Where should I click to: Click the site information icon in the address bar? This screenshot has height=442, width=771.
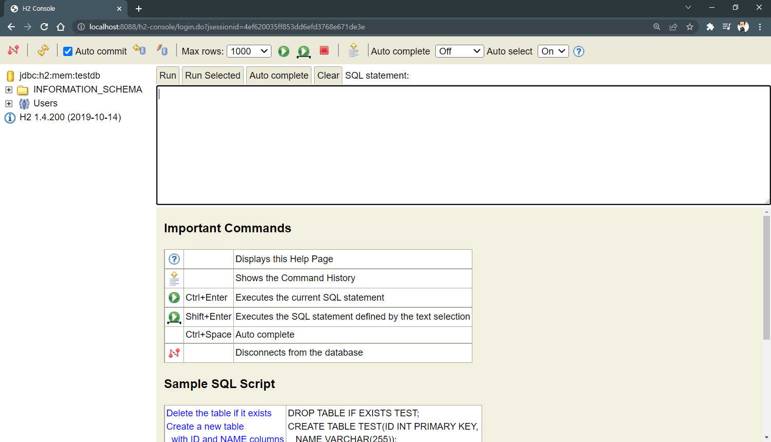[81, 27]
